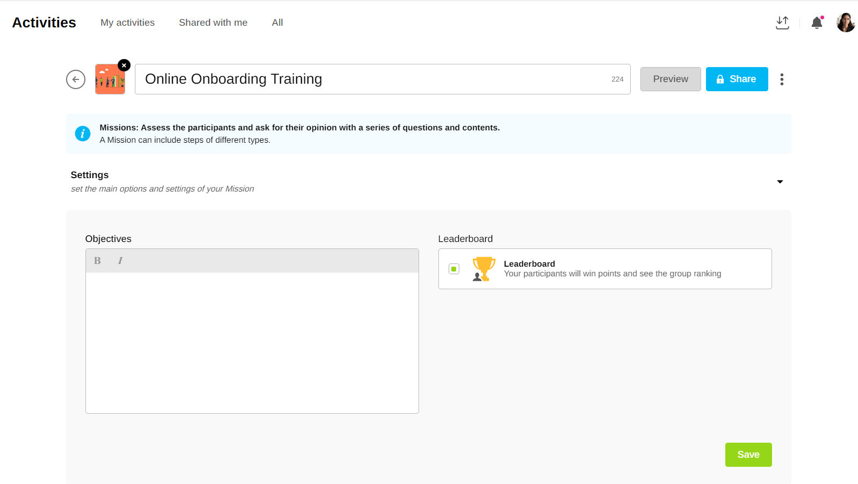
Task: Collapse the Settings section arrow
Action: tap(780, 182)
